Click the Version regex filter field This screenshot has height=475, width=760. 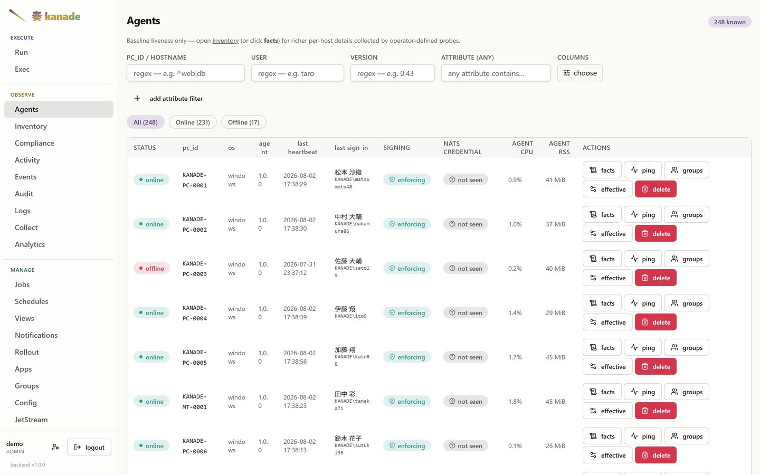[x=393, y=73]
